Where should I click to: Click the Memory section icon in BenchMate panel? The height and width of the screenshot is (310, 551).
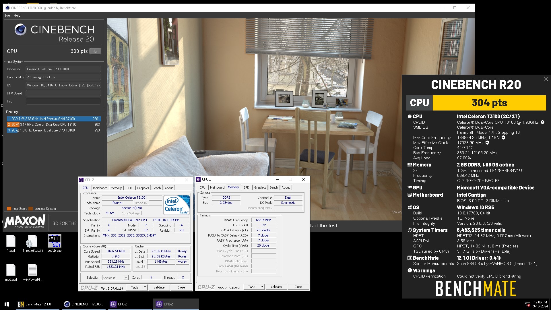coord(410,165)
